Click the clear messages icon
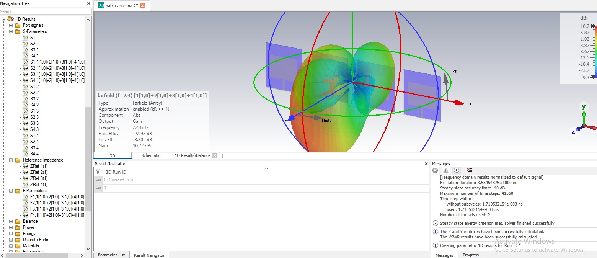Viewport: 597px width, 258px height. (x=470, y=170)
